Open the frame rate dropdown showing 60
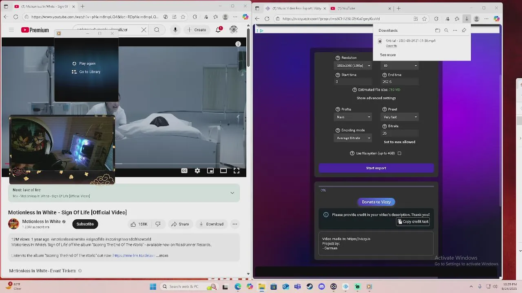 [x=400, y=66]
